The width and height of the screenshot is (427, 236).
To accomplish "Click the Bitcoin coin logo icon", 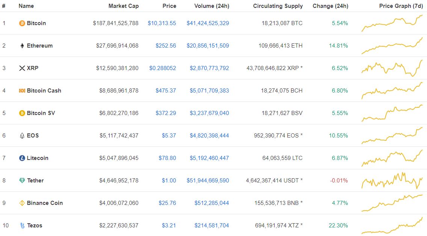I will click(22, 23).
